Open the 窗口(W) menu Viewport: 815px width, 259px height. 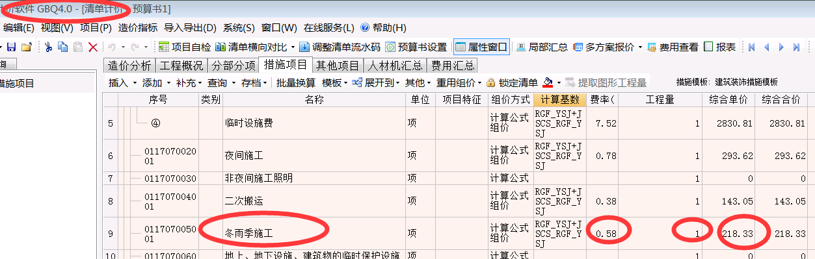click(279, 28)
